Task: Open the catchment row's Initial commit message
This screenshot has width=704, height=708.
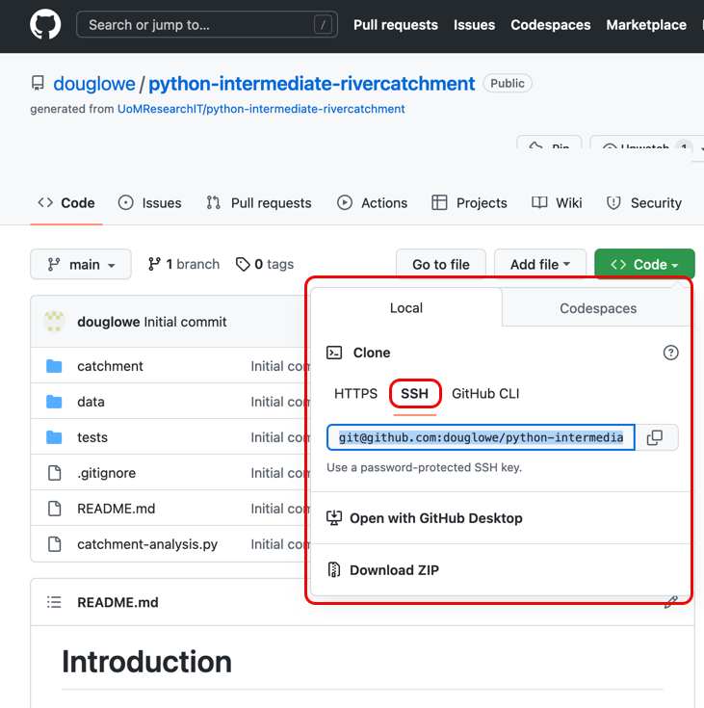Action: point(280,366)
